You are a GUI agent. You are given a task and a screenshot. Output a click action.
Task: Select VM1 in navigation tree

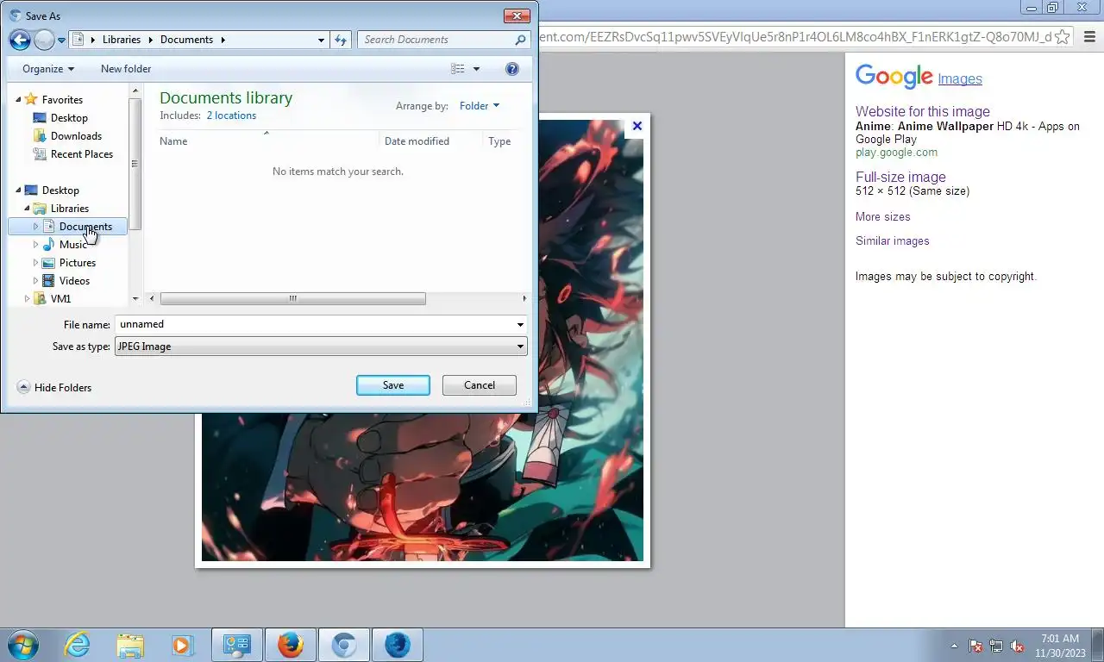coord(60,299)
